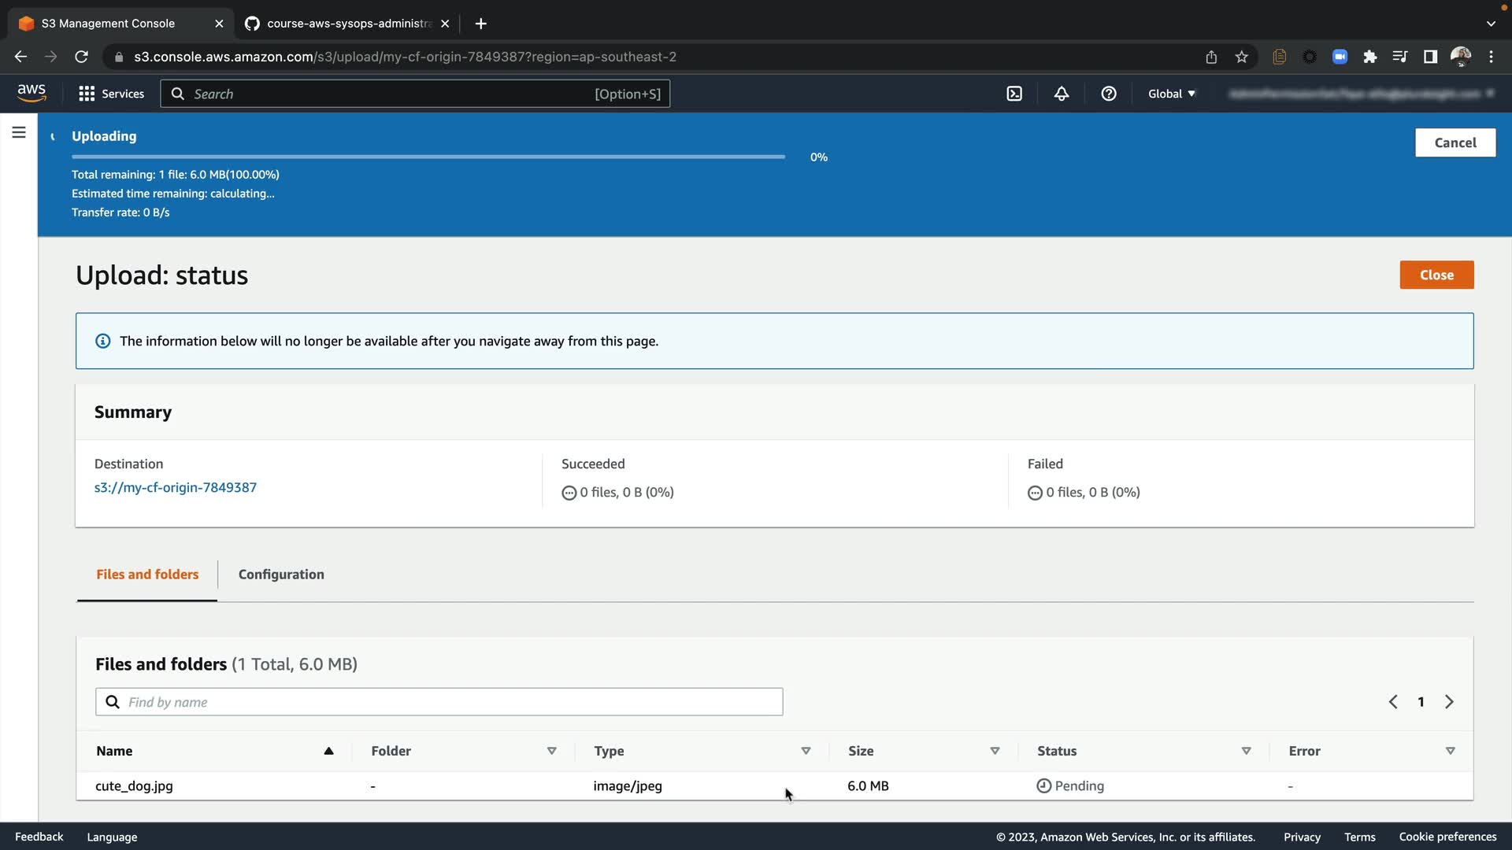Expand the hamburger side navigation menu

19,132
